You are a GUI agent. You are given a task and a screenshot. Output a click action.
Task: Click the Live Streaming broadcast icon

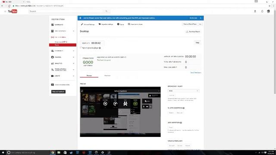[52, 37]
